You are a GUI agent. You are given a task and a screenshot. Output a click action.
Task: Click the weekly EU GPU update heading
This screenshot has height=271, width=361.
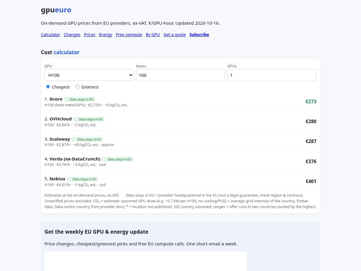[96, 232]
